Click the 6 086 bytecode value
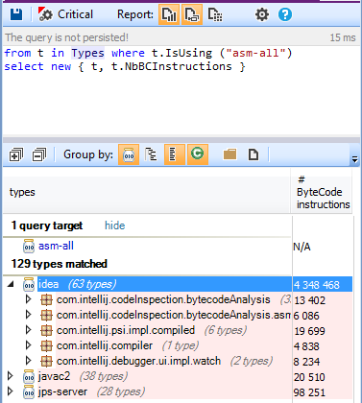Image resolution: width=362 pixels, height=403 pixels. (x=306, y=316)
